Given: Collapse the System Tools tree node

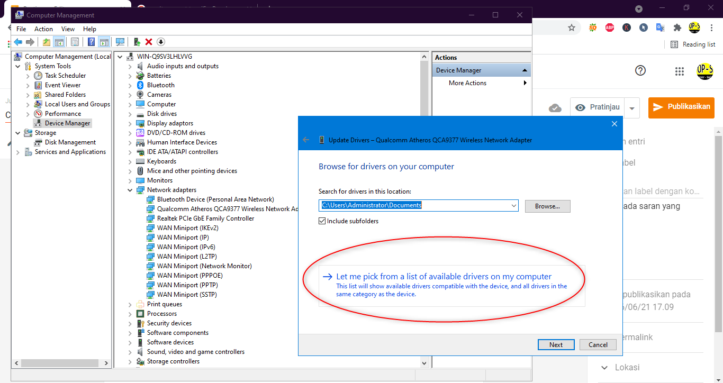Looking at the screenshot, I should [x=18, y=66].
